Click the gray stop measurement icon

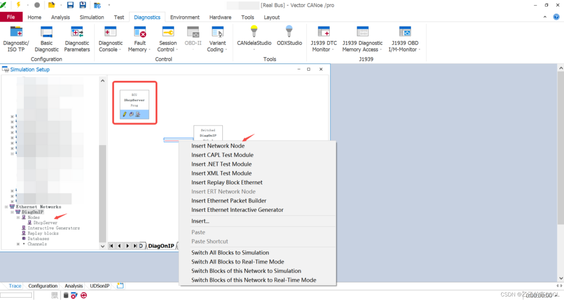(x=37, y=5)
